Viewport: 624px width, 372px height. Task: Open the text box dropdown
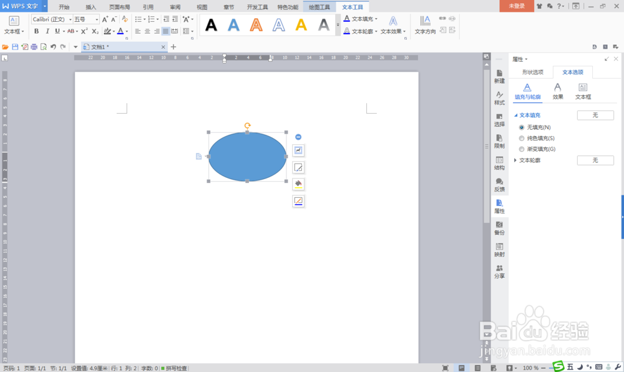click(14, 31)
